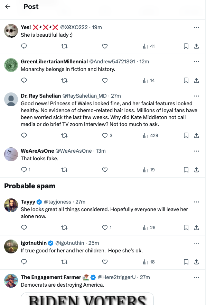
Task: Open more options on X0XO222's reply
Action: pyautogui.click(x=197, y=27)
